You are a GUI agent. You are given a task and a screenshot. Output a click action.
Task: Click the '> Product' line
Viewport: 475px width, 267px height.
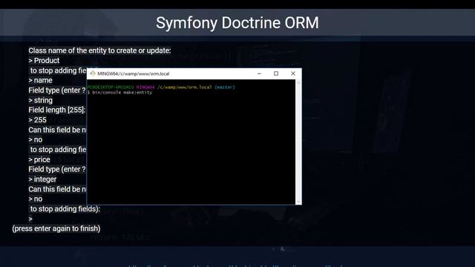click(x=44, y=61)
